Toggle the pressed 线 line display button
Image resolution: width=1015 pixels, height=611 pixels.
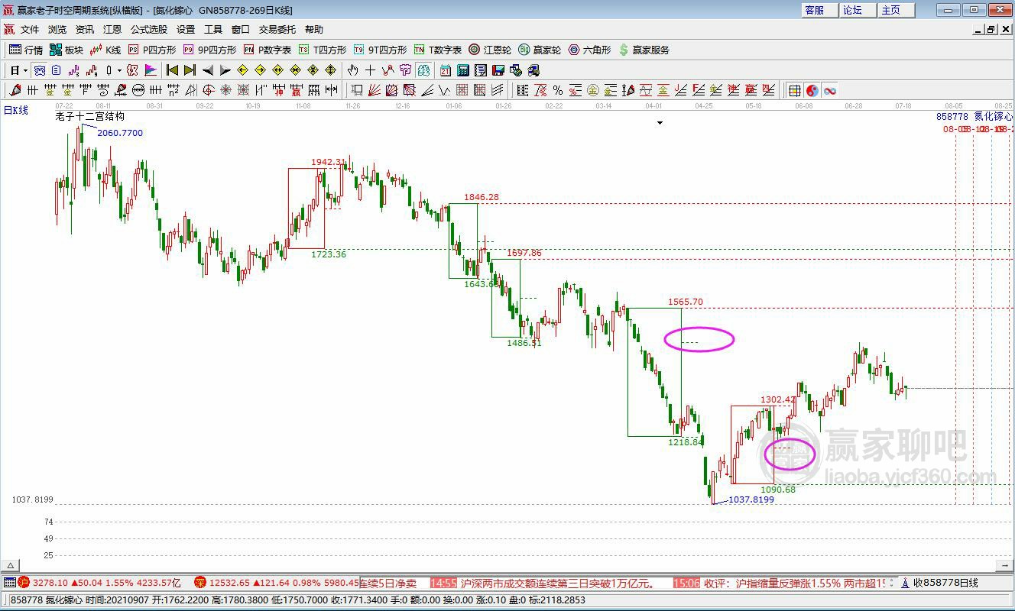[423, 70]
